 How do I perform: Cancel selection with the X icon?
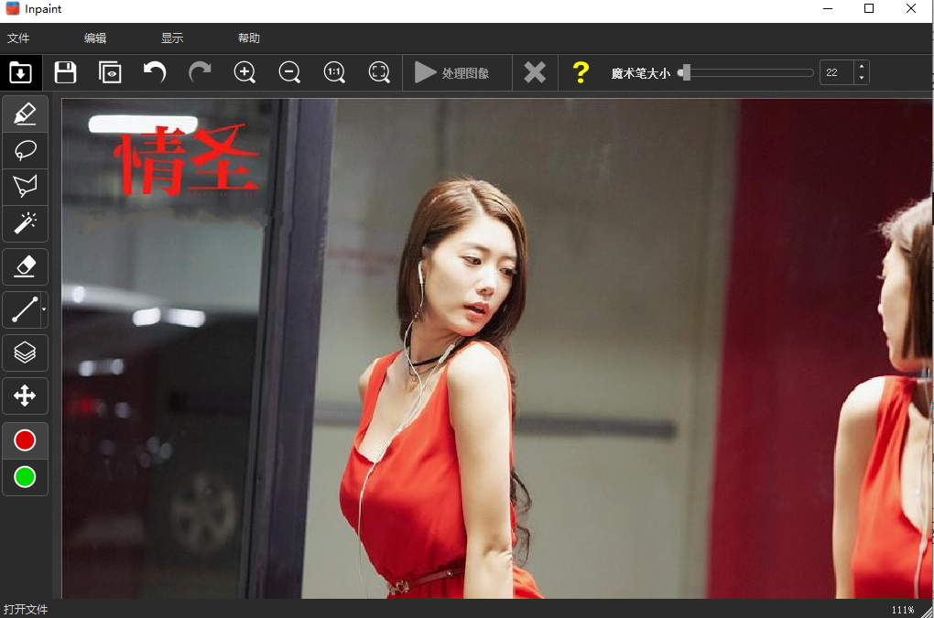click(x=535, y=72)
